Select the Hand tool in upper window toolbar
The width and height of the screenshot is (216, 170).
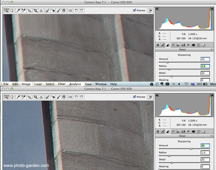coord(11,10)
